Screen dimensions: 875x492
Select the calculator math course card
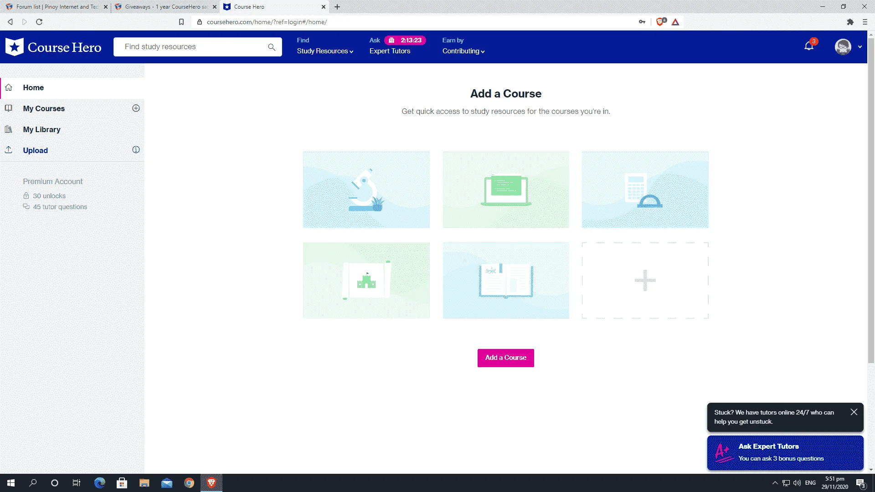tap(645, 190)
